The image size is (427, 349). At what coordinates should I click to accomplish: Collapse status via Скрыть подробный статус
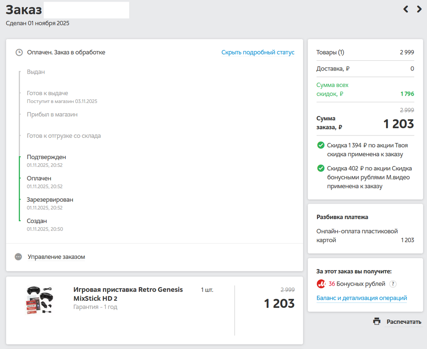tap(258, 52)
